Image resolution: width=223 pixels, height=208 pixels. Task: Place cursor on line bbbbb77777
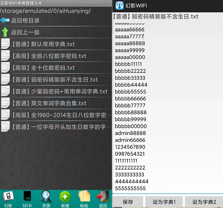pyautogui.click(x=130, y=106)
